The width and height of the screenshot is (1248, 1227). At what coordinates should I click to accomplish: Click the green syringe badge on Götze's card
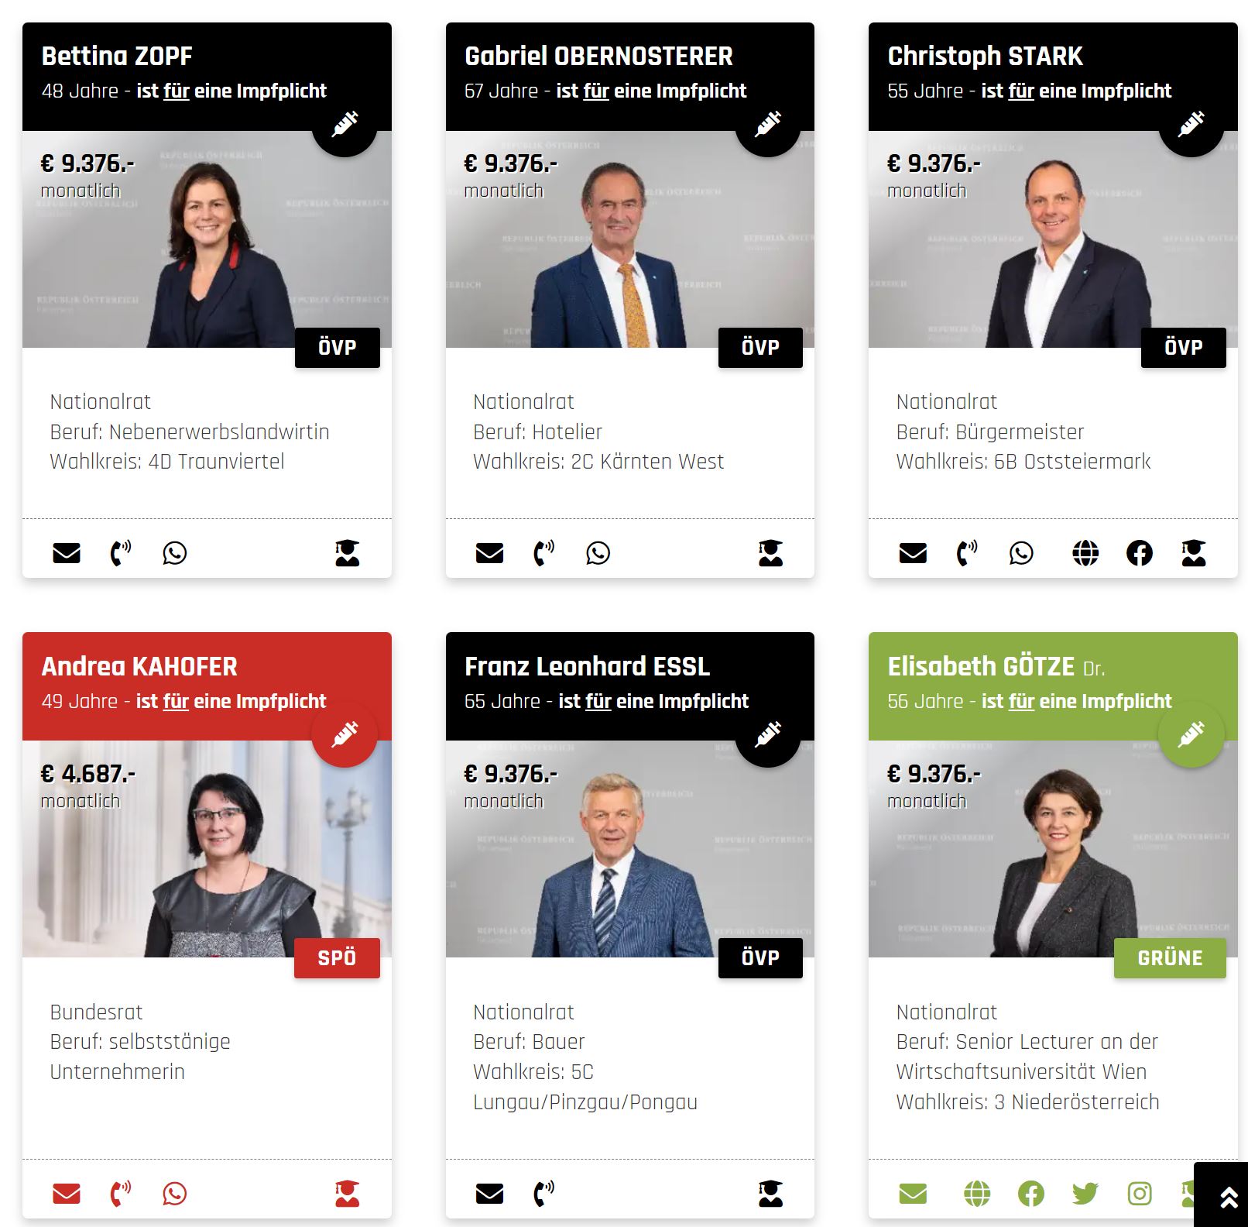tap(1191, 734)
